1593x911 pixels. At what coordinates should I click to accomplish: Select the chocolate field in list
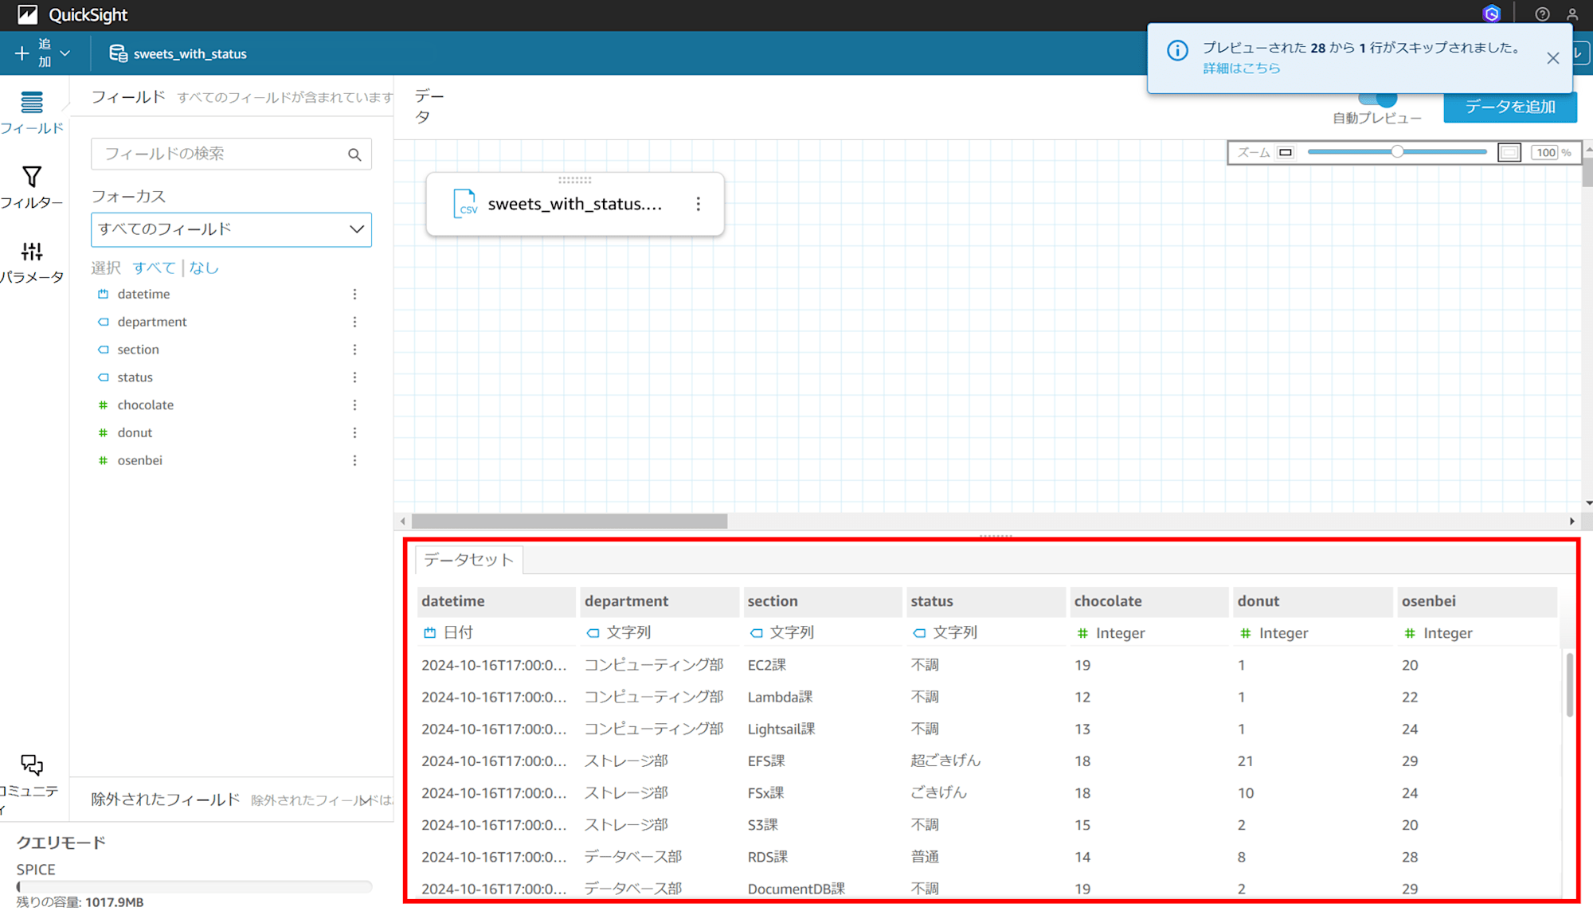click(145, 405)
